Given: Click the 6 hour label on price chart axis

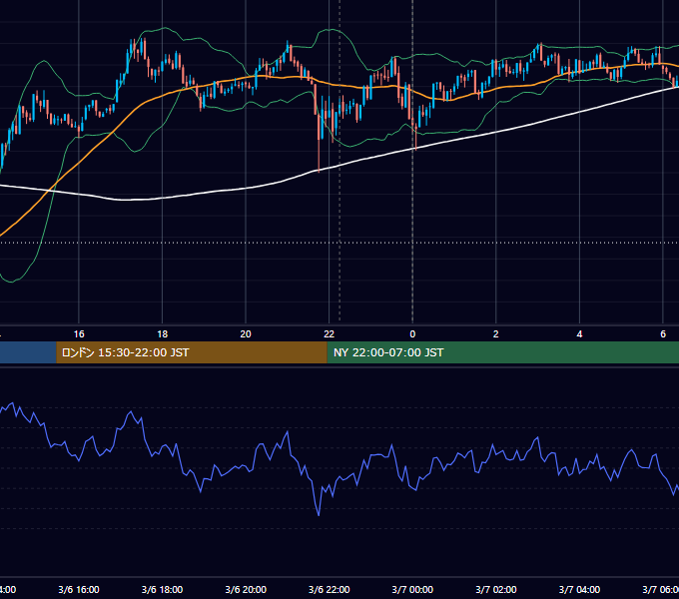Looking at the screenshot, I should (663, 334).
